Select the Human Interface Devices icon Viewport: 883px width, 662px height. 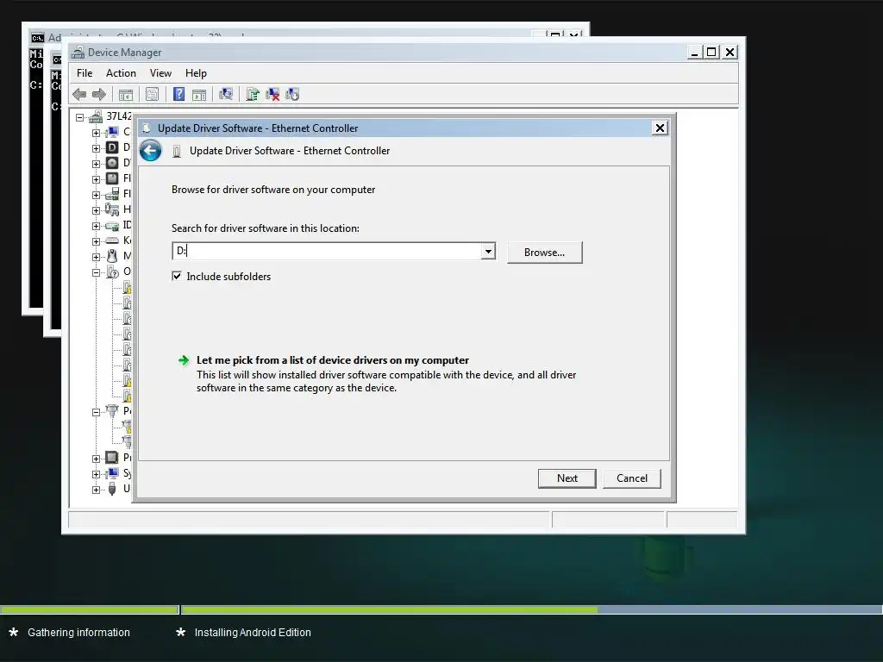pos(112,209)
